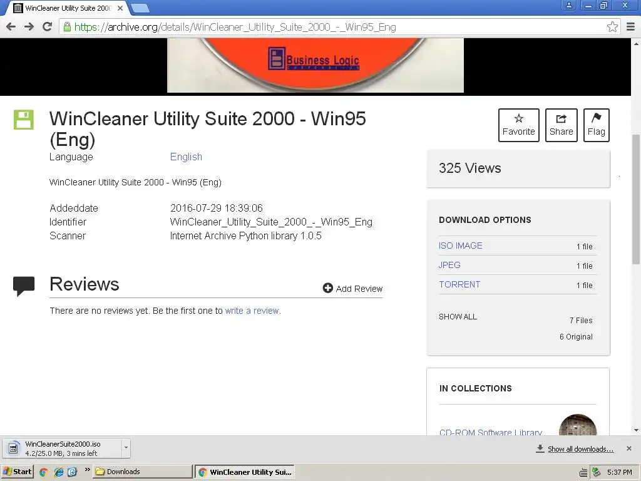Download the JPEG file
Viewport: 641px width, 481px height.
point(449,265)
